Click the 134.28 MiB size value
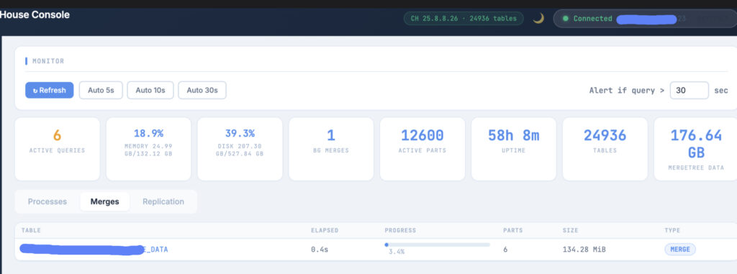The height and width of the screenshot is (274, 737). click(584, 250)
